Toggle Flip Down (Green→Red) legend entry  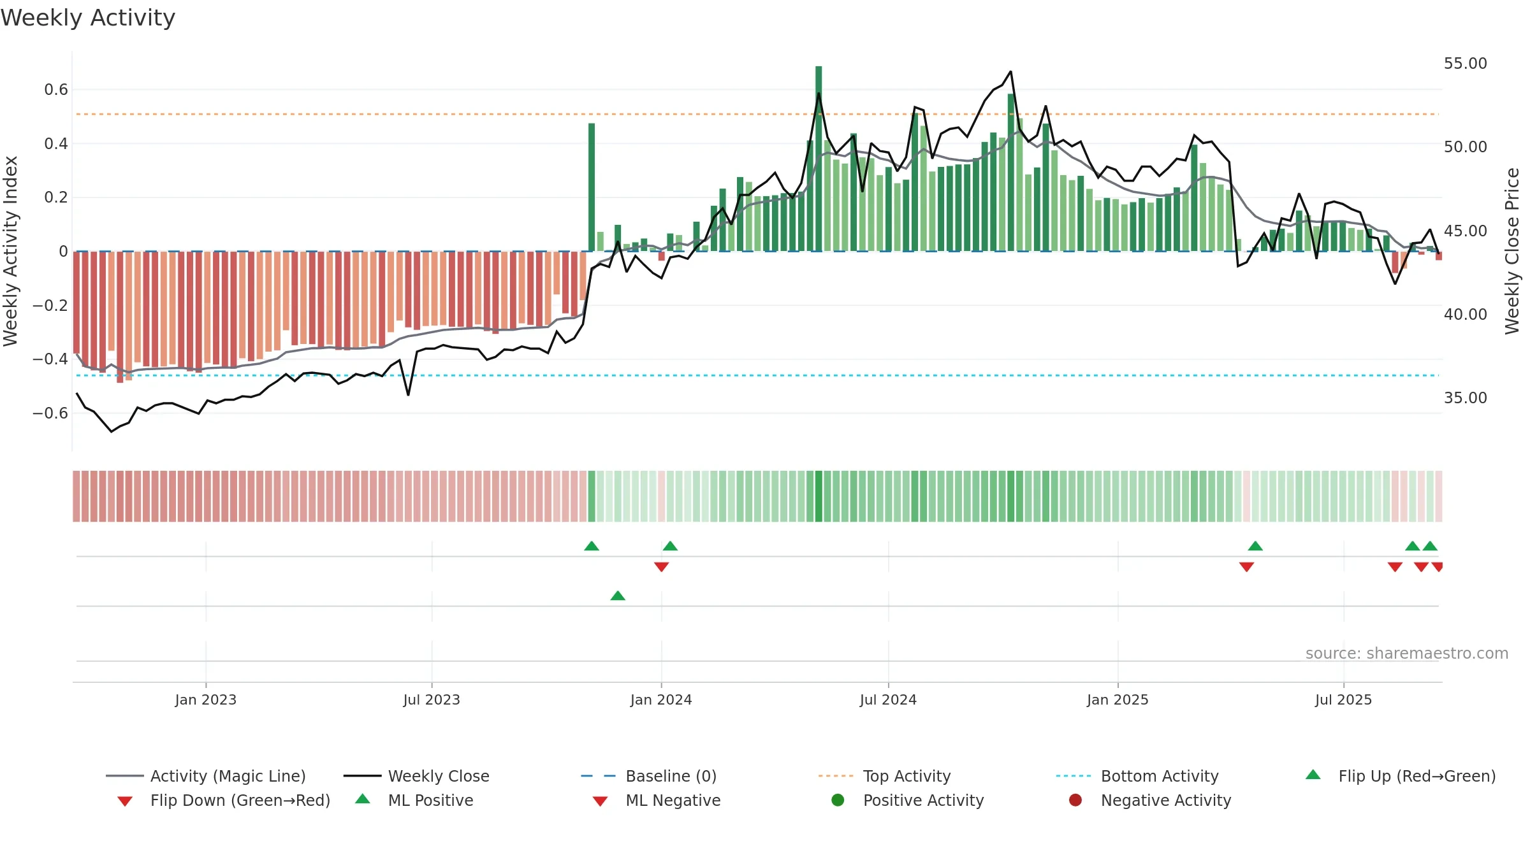pos(223,800)
